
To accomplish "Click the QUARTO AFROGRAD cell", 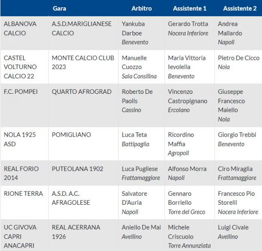I will (83, 105).
